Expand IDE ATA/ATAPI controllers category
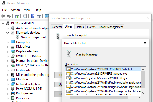Image resolution: width=153 pixels, height=102 pixels. [7, 66]
